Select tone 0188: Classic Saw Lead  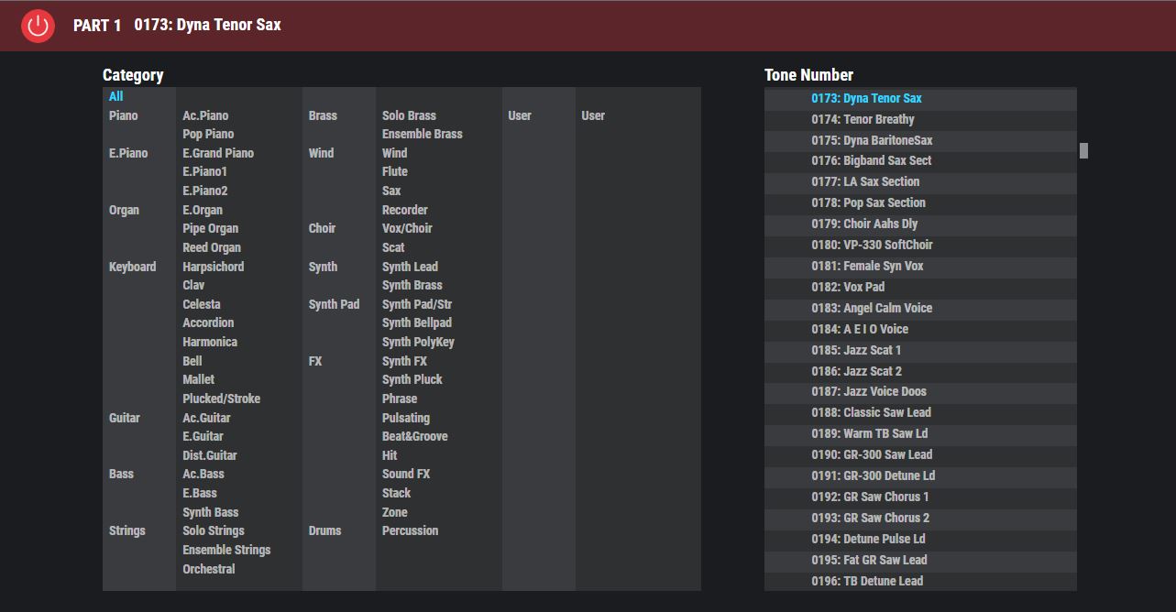(871, 412)
